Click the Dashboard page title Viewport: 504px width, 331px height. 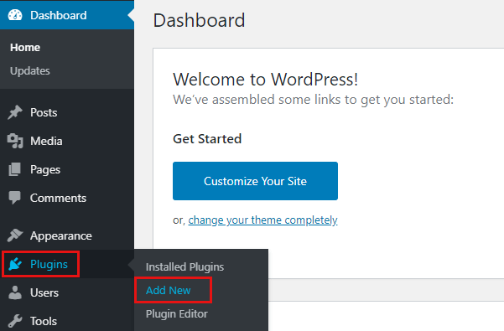(x=200, y=20)
